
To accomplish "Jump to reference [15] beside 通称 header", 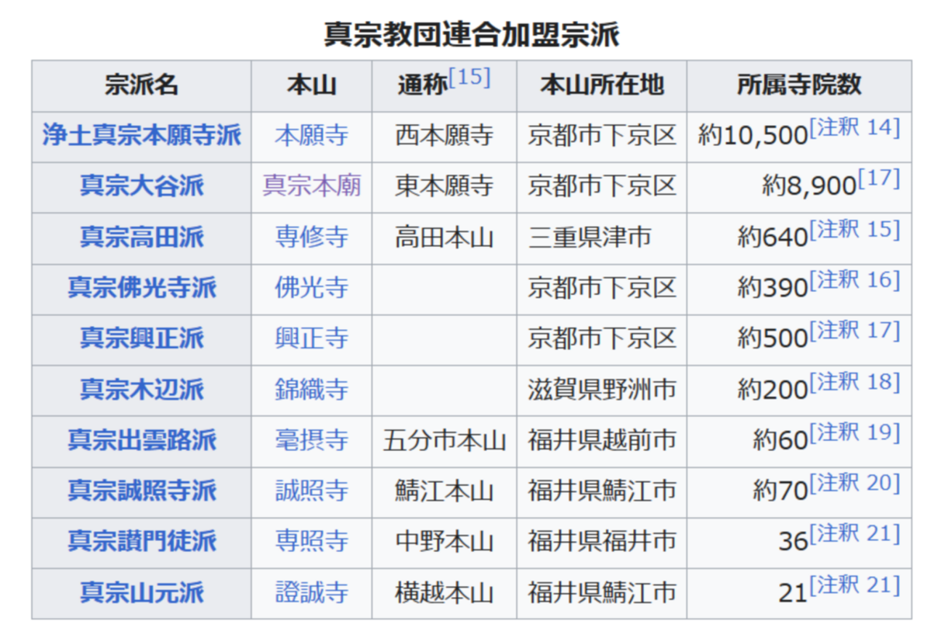I will click(469, 77).
